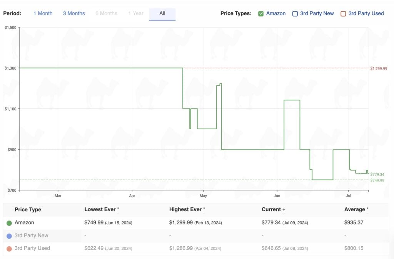The width and height of the screenshot is (394, 259).
Task: Select the 1 Month period tab
Action: (43, 13)
